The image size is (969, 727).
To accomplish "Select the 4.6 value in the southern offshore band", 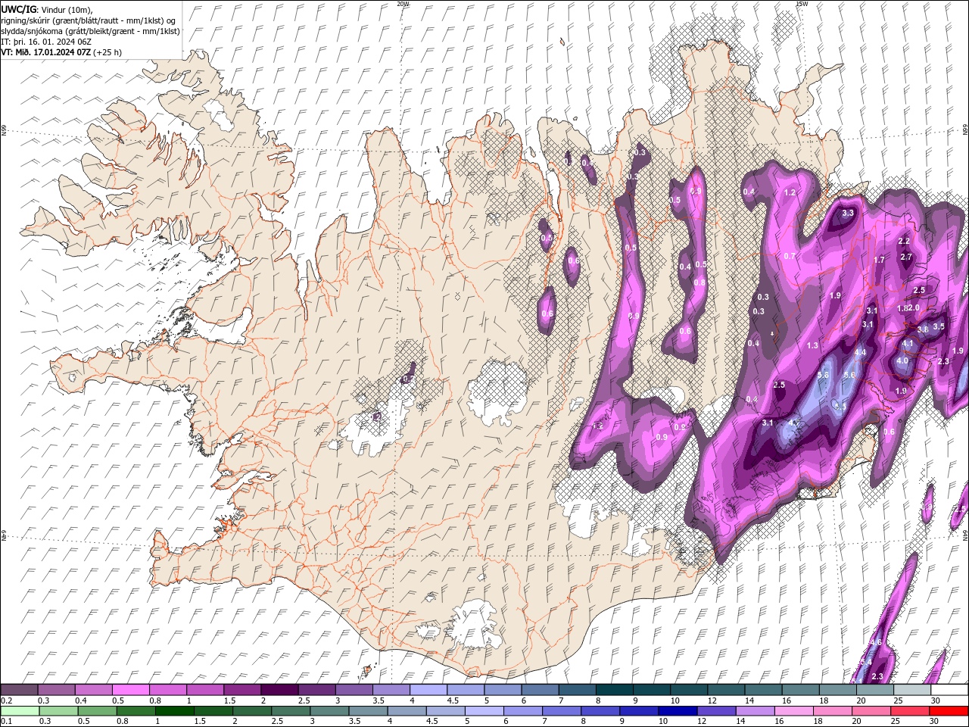I will pyautogui.click(x=877, y=642).
